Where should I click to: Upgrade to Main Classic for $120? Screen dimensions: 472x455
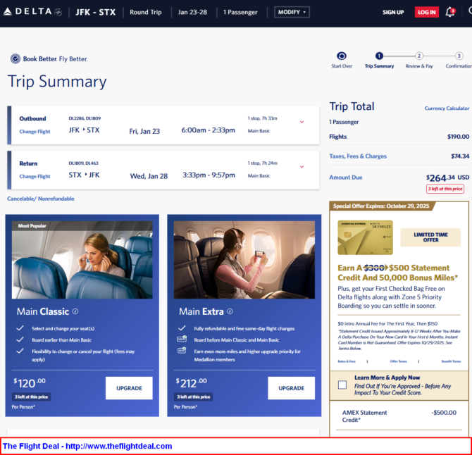tap(129, 388)
